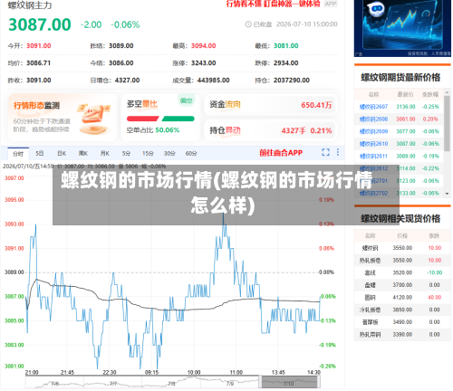Click the 前往曲合APP link
This screenshot has height=391, width=453.
coord(281,153)
